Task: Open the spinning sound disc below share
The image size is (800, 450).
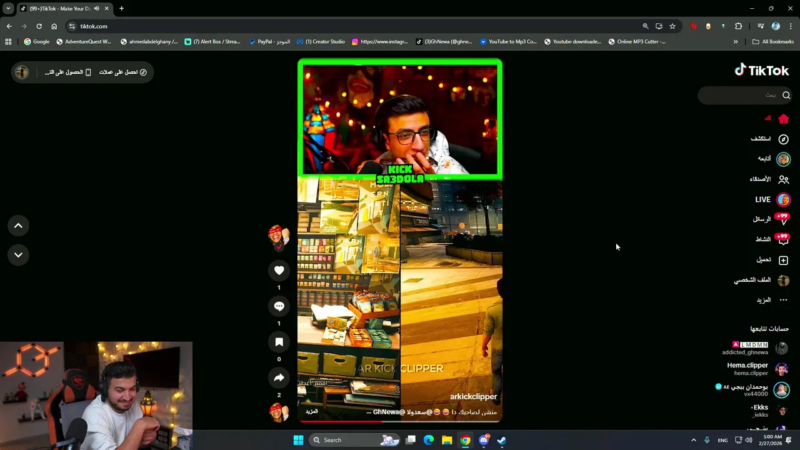Action: [x=279, y=412]
